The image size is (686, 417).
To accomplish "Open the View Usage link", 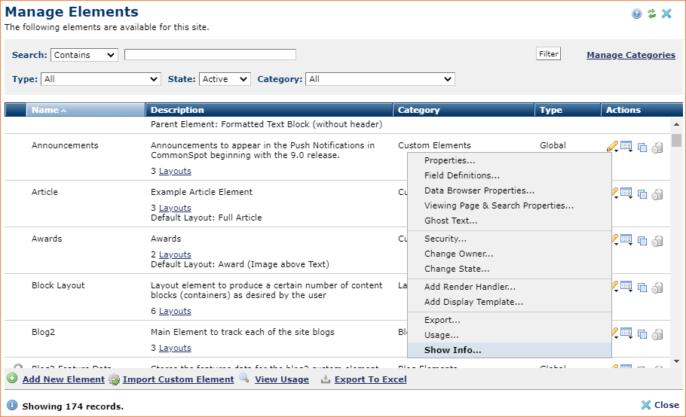I will pyautogui.click(x=282, y=379).
